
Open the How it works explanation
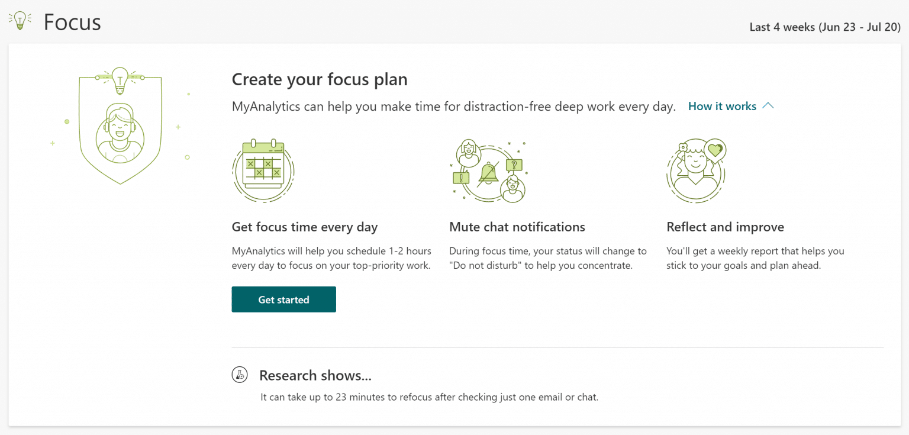pos(723,106)
